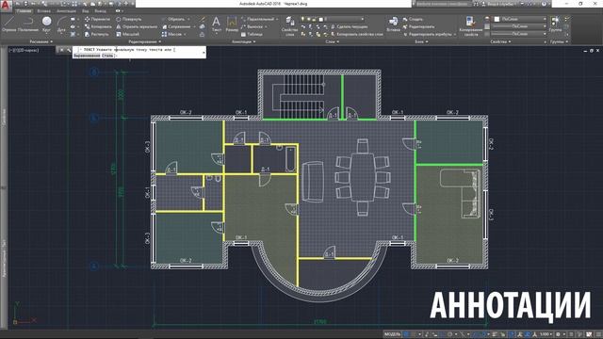This screenshot has width=603, height=339.
Task: Close the command line with X button
Action: 61,50
